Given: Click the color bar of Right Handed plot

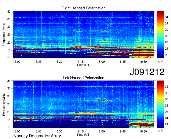Looking at the screenshot, I should click(160, 34).
